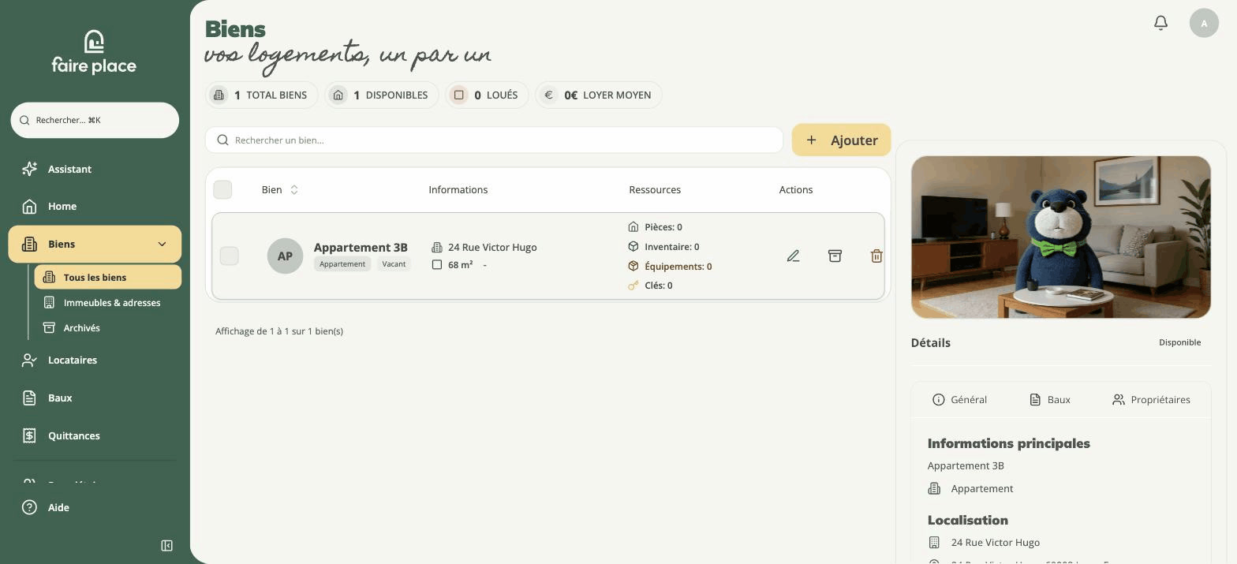Collapse the sidebar panel icon
Image resolution: width=1237 pixels, height=564 pixels.
point(166,545)
